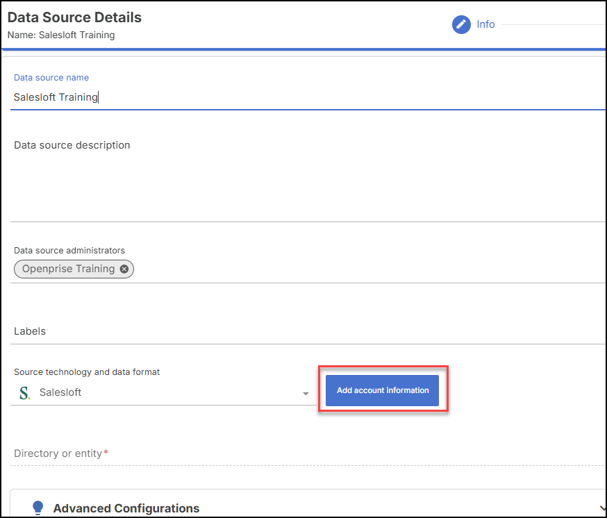
Task: Remove the Openprise Training administrator chip
Action: 124,269
